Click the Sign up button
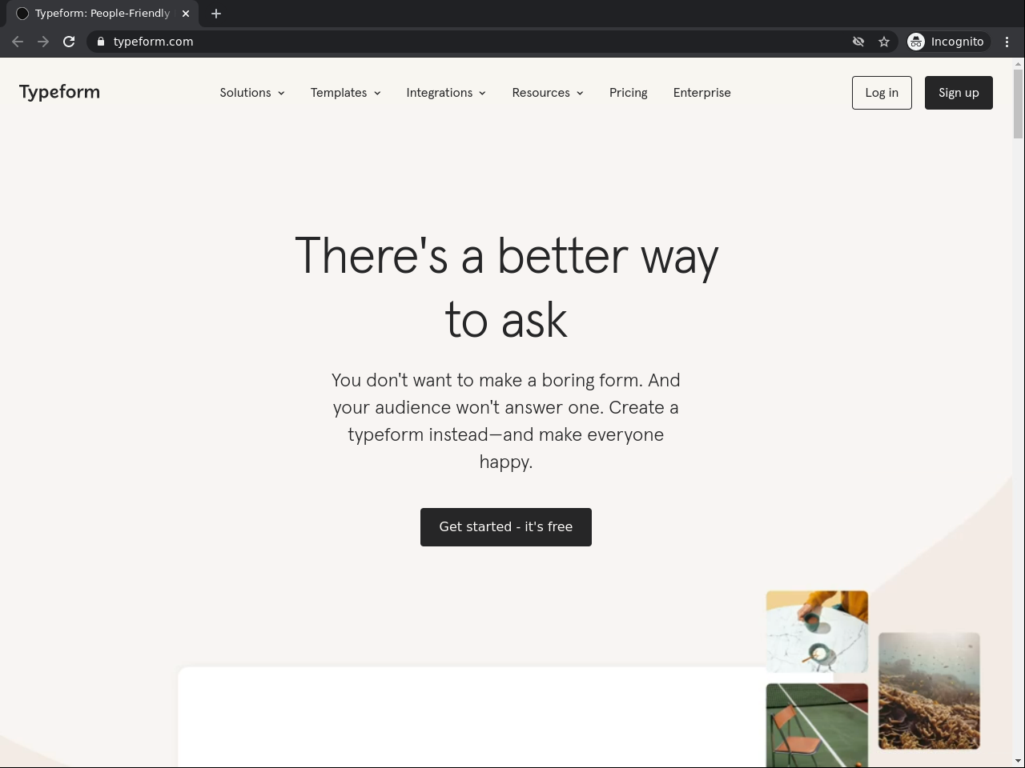 (959, 93)
